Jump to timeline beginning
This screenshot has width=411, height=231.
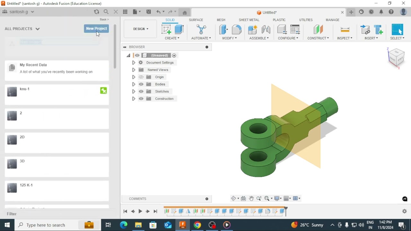pyautogui.click(x=125, y=211)
